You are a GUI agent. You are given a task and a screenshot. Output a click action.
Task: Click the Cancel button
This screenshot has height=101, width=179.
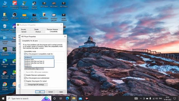click(x=50, y=92)
